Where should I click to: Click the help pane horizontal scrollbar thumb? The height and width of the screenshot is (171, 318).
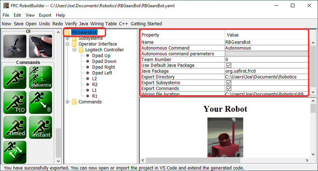pyautogui.click(x=193, y=160)
